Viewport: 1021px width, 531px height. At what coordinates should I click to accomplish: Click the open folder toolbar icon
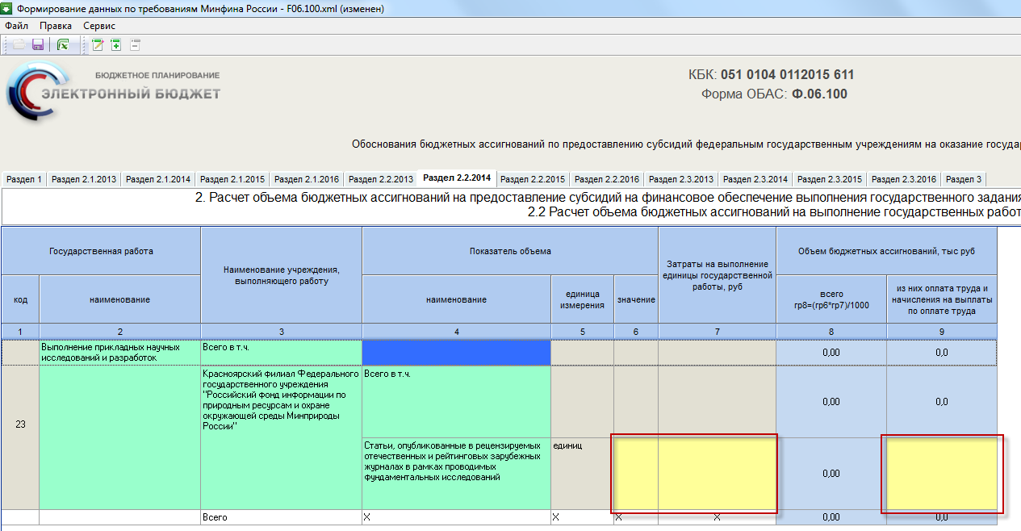pos(19,45)
